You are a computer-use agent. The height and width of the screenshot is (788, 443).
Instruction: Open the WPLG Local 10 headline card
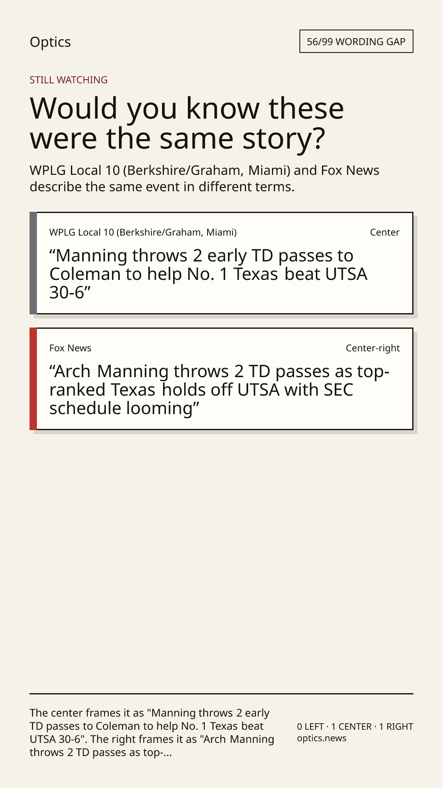click(x=221, y=263)
